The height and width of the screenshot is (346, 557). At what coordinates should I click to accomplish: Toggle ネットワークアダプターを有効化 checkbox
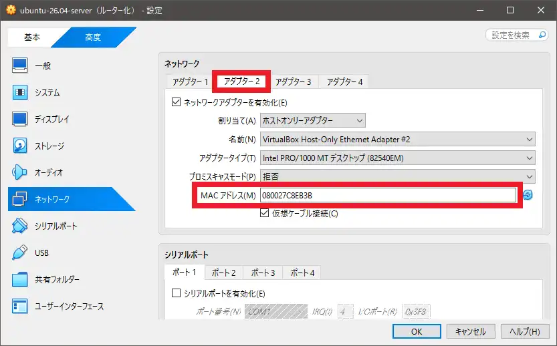[x=177, y=102]
